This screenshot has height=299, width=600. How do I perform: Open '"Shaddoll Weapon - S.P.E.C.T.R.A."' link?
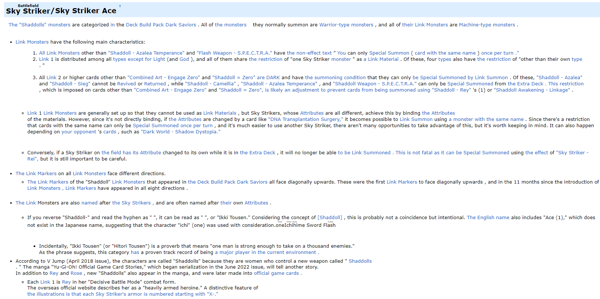pyautogui.click(x=375, y=84)
